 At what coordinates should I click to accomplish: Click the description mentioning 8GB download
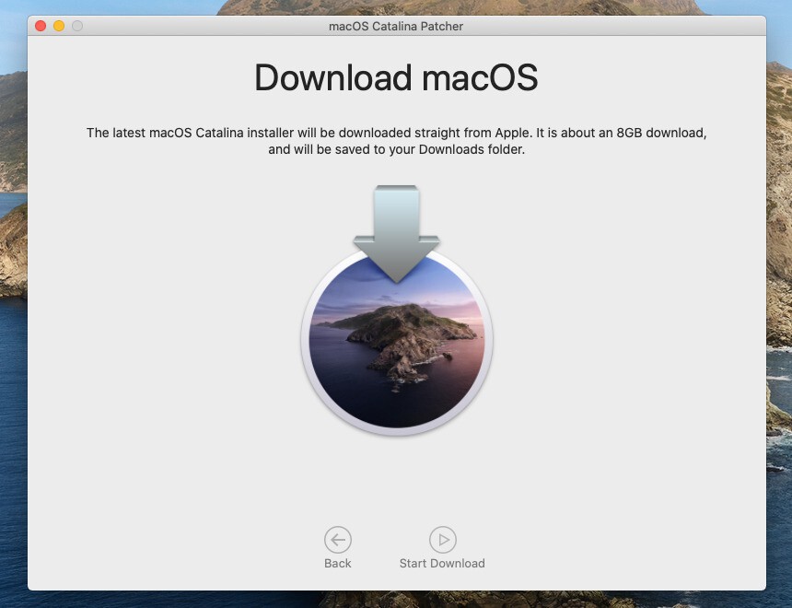click(x=397, y=141)
